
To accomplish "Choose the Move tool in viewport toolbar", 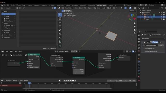I will (x=60, y=22).
